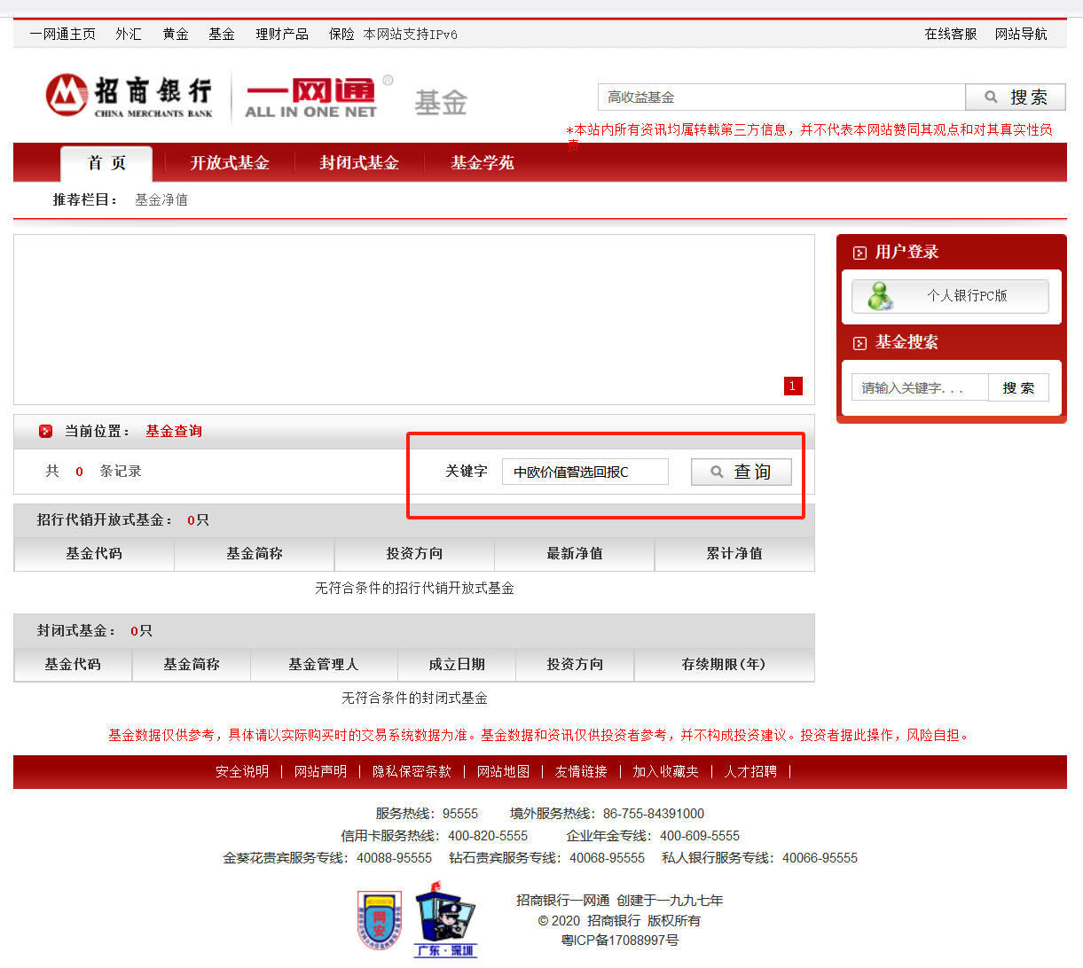Click the arrow icon next to 用户登录
1083x968 pixels.
[859, 253]
